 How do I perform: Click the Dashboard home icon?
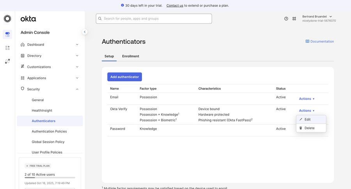[x=23, y=45]
